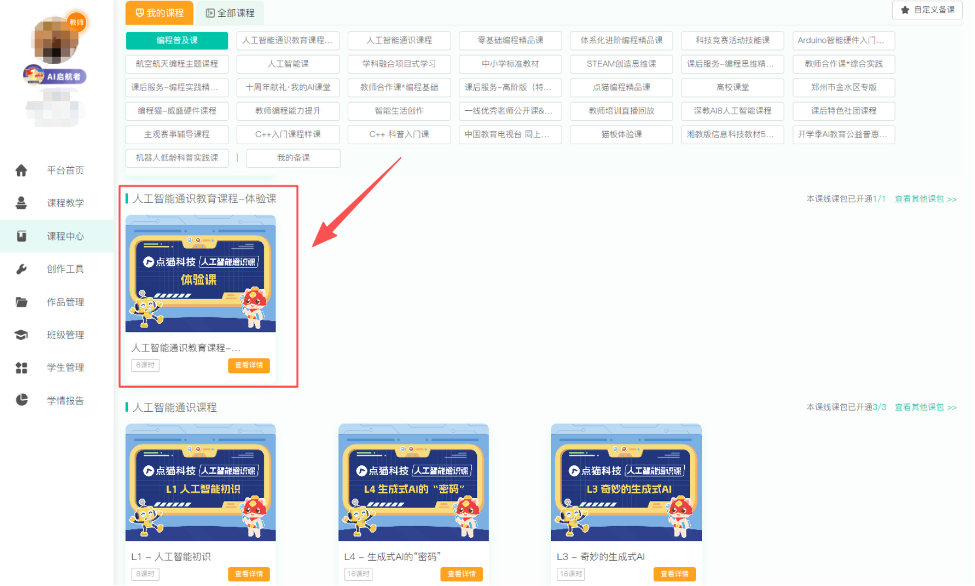Viewport: 975px width, 586px height.
Task: Expand 查看其他课包 for 人工智能通识教育课程-体验课
Action: (925, 199)
